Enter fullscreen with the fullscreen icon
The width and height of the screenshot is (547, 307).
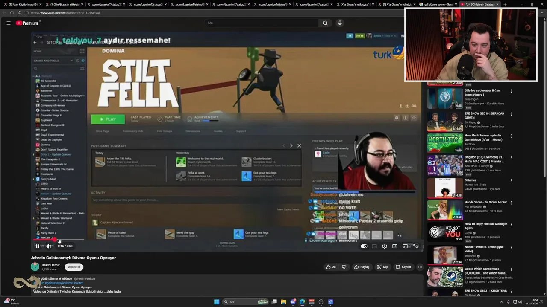pos(415,246)
